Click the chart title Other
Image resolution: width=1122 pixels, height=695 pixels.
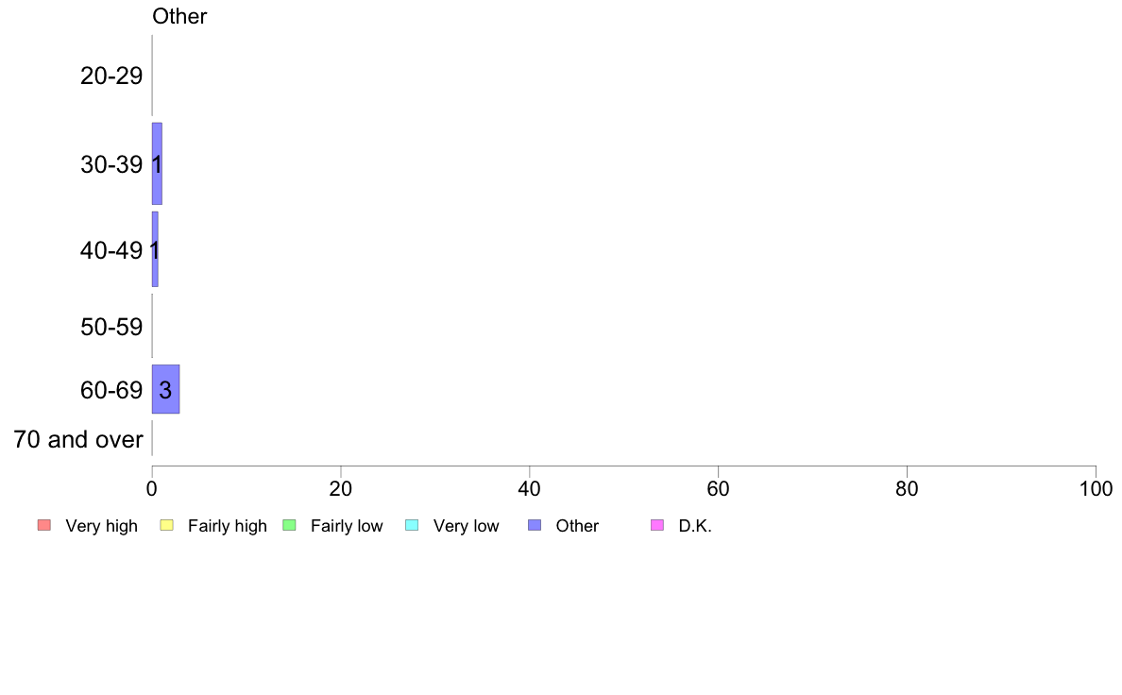(179, 16)
